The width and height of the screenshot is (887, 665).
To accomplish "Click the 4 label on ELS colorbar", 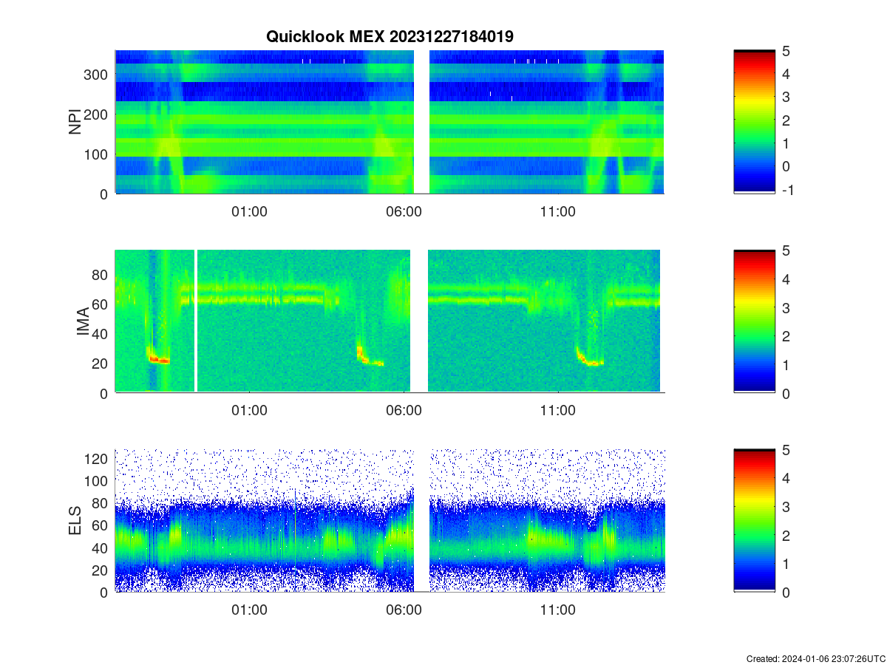I will coord(786,478).
